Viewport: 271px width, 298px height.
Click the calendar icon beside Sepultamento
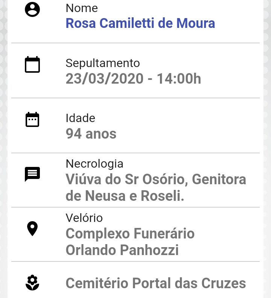click(x=32, y=64)
